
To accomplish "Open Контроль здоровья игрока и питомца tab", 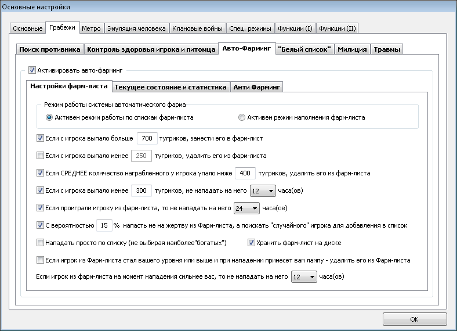I will click(x=151, y=49).
